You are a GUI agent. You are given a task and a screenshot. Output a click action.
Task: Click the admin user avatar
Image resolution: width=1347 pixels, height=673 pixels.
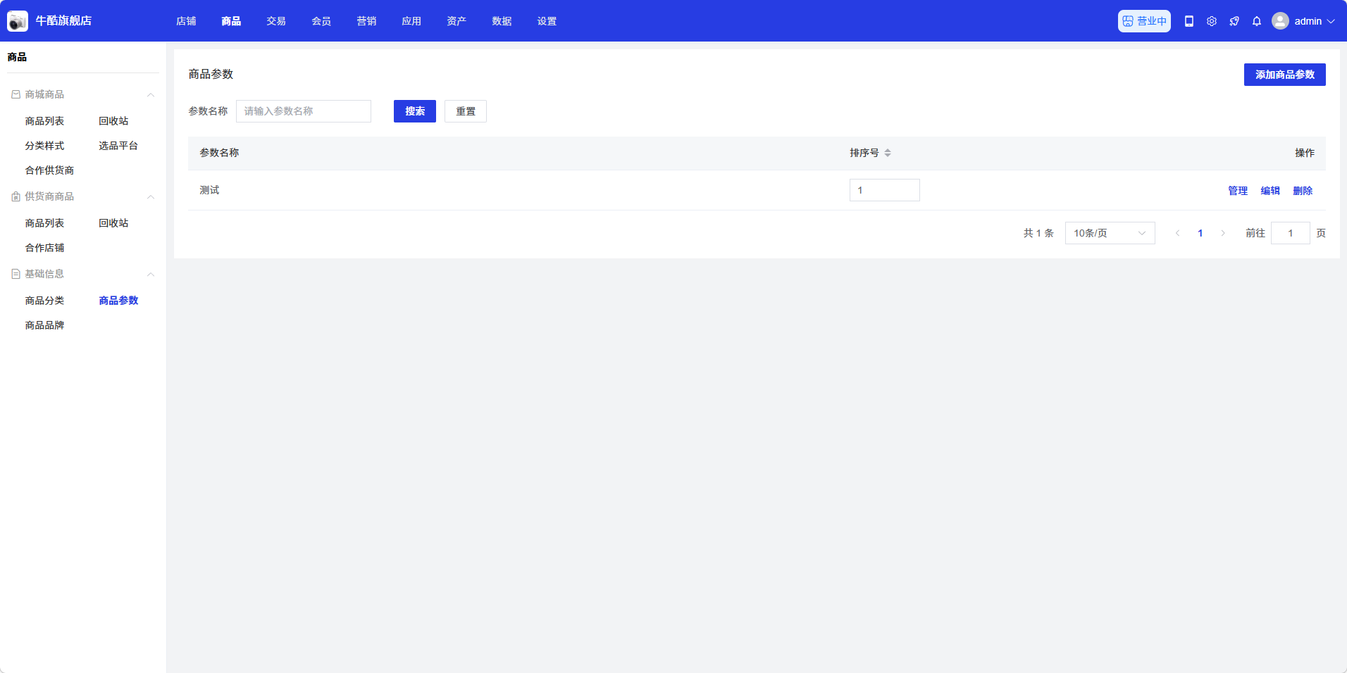click(x=1280, y=21)
